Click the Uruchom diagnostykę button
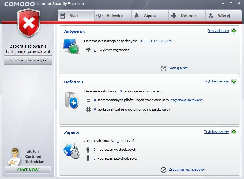 coord(28,60)
